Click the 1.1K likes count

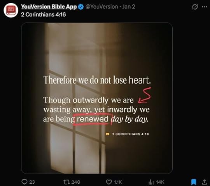pos(118,182)
